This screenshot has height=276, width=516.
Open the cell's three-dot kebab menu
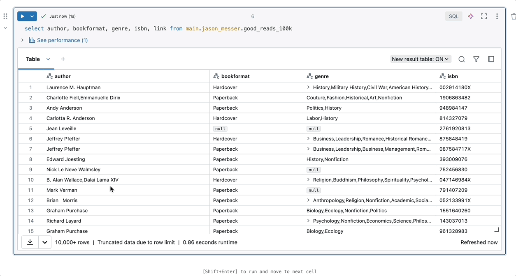pyautogui.click(x=497, y=16)
